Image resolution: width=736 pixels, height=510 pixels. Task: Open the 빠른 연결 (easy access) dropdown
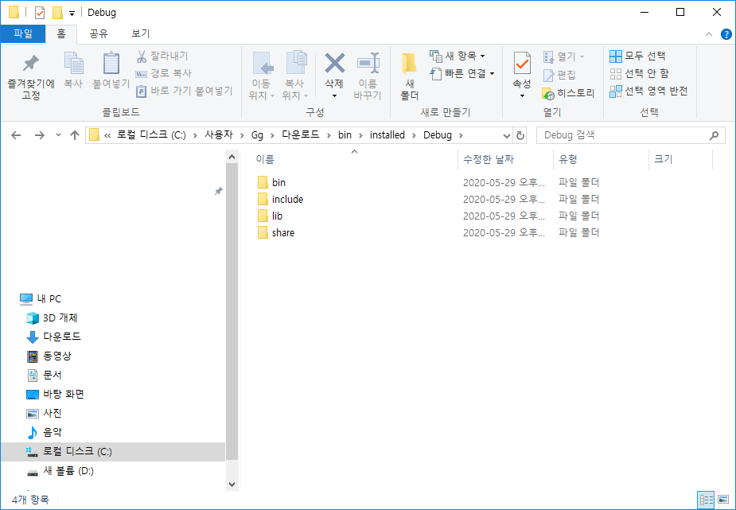pyautogui.click(x=461, y=74)
